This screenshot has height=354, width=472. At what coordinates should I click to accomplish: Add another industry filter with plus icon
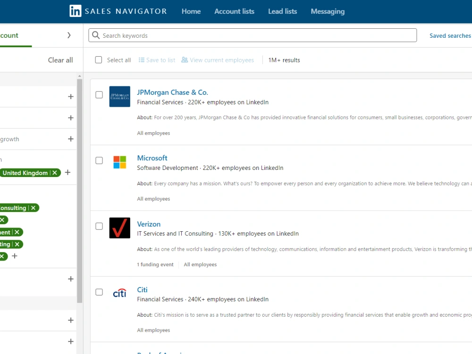click(15, 256)
